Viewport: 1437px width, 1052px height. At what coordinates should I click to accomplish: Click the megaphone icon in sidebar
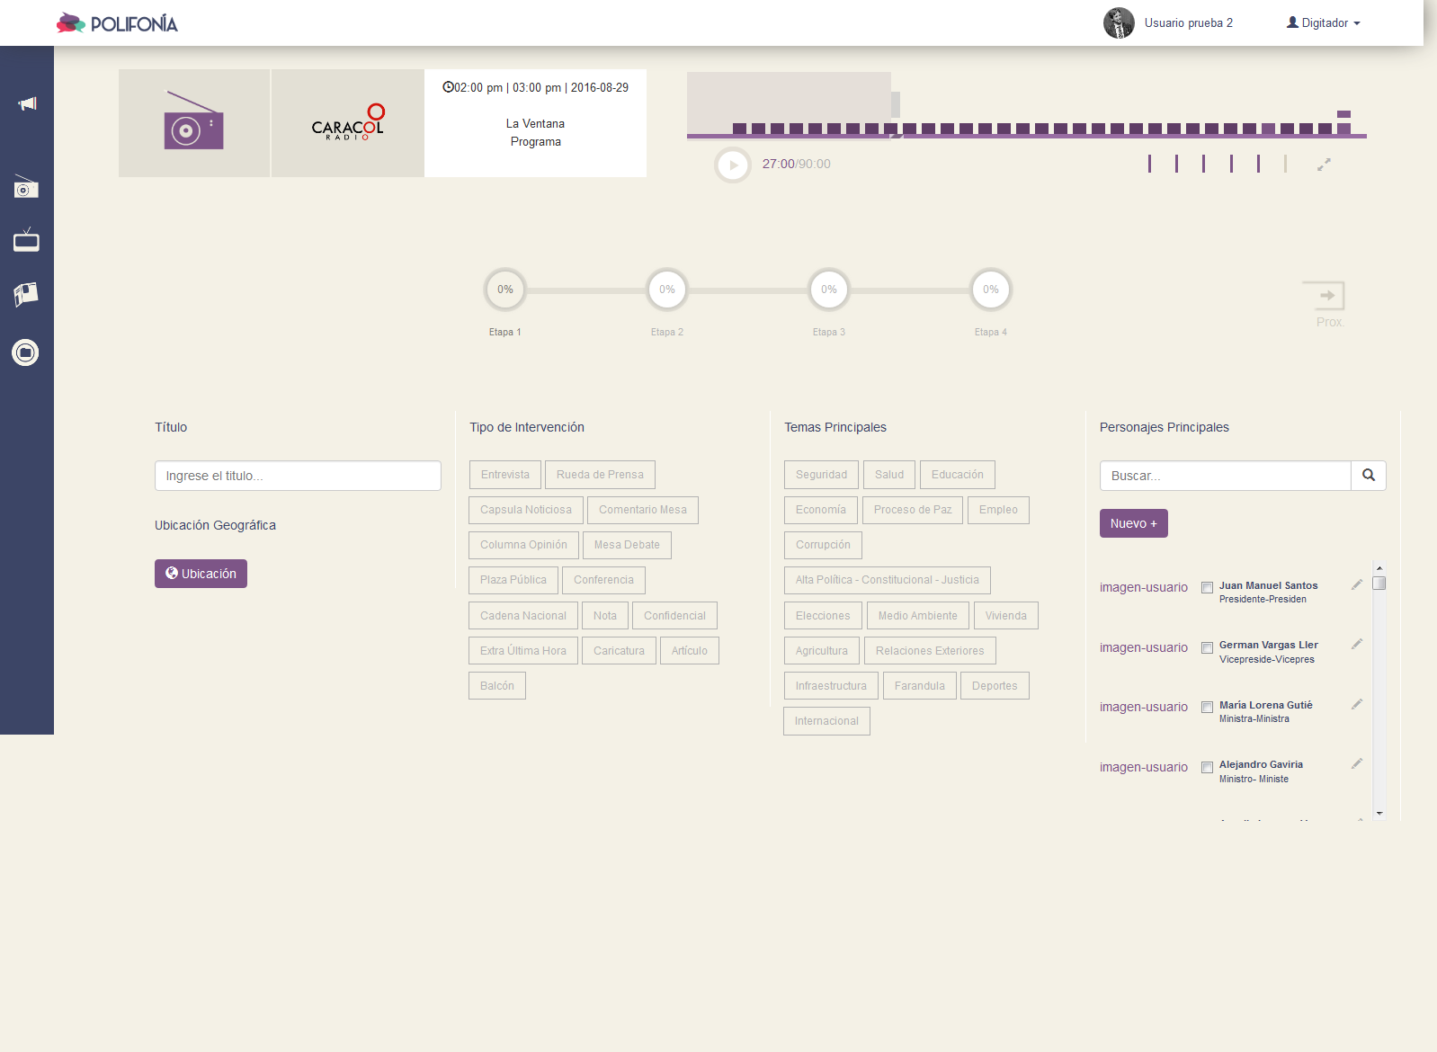27,104
